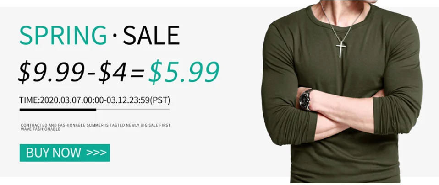Screen dimensions: 439x185
Task: Open the sale TIME date range text
Action: click(x=94, y=100)
